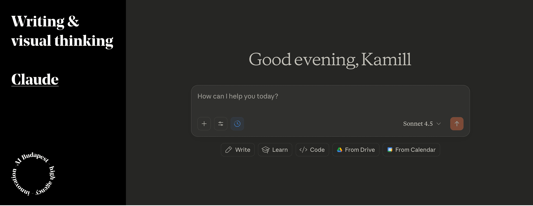Send message with the orange arrow button
This screenshot has height=206, width=533.
457,124
